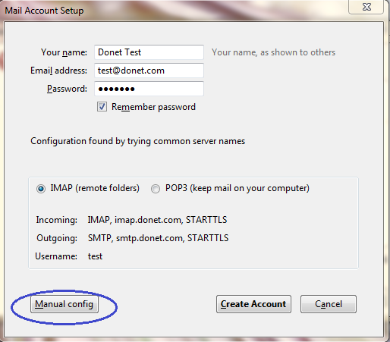The image size is (390, 342).
Task: Click the Outgoing smtp.donet.com server line
Action: pyautogui.click(x=158, y=238)
